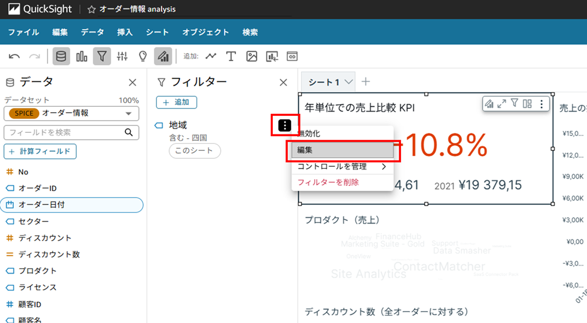Click the 年単位での売上比較 KPI title
Viewport: 587px width, 323px height.
359,108
